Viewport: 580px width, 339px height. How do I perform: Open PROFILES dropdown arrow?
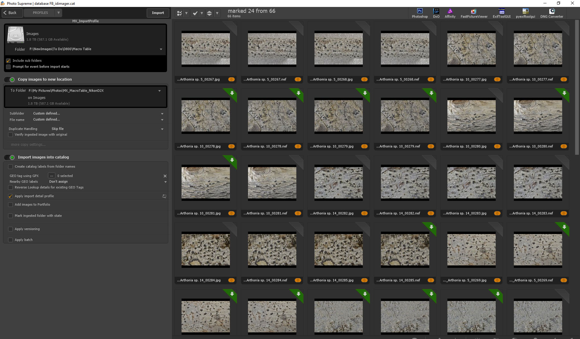[59, 13]
